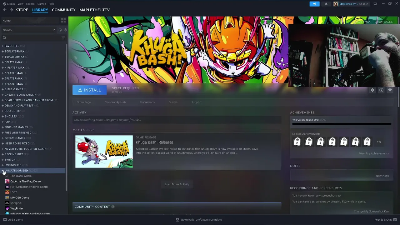400x225 pixels.
Task: Click the +4 more achievements label
Action: point(379,142)
